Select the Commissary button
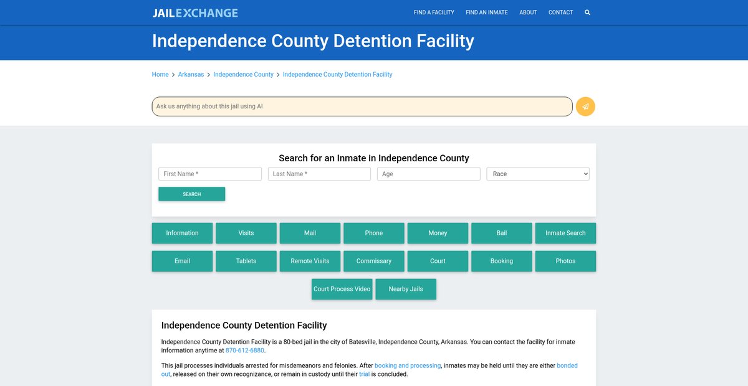748x386 pixels. point(374,261)
